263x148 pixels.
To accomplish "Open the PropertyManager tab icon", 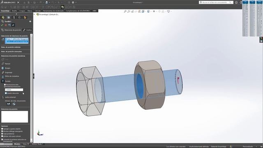I will (9, 17).
